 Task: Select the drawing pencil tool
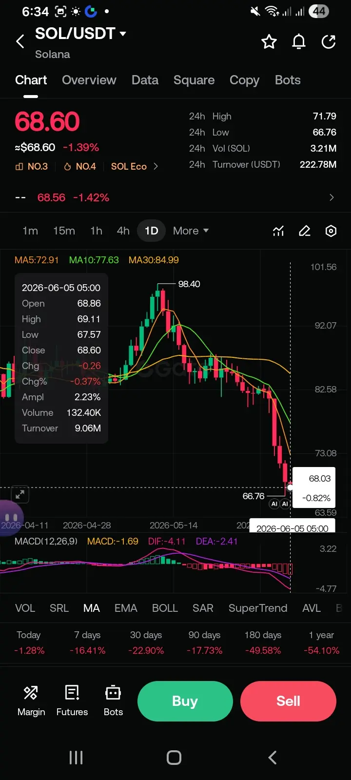(305, 231)
